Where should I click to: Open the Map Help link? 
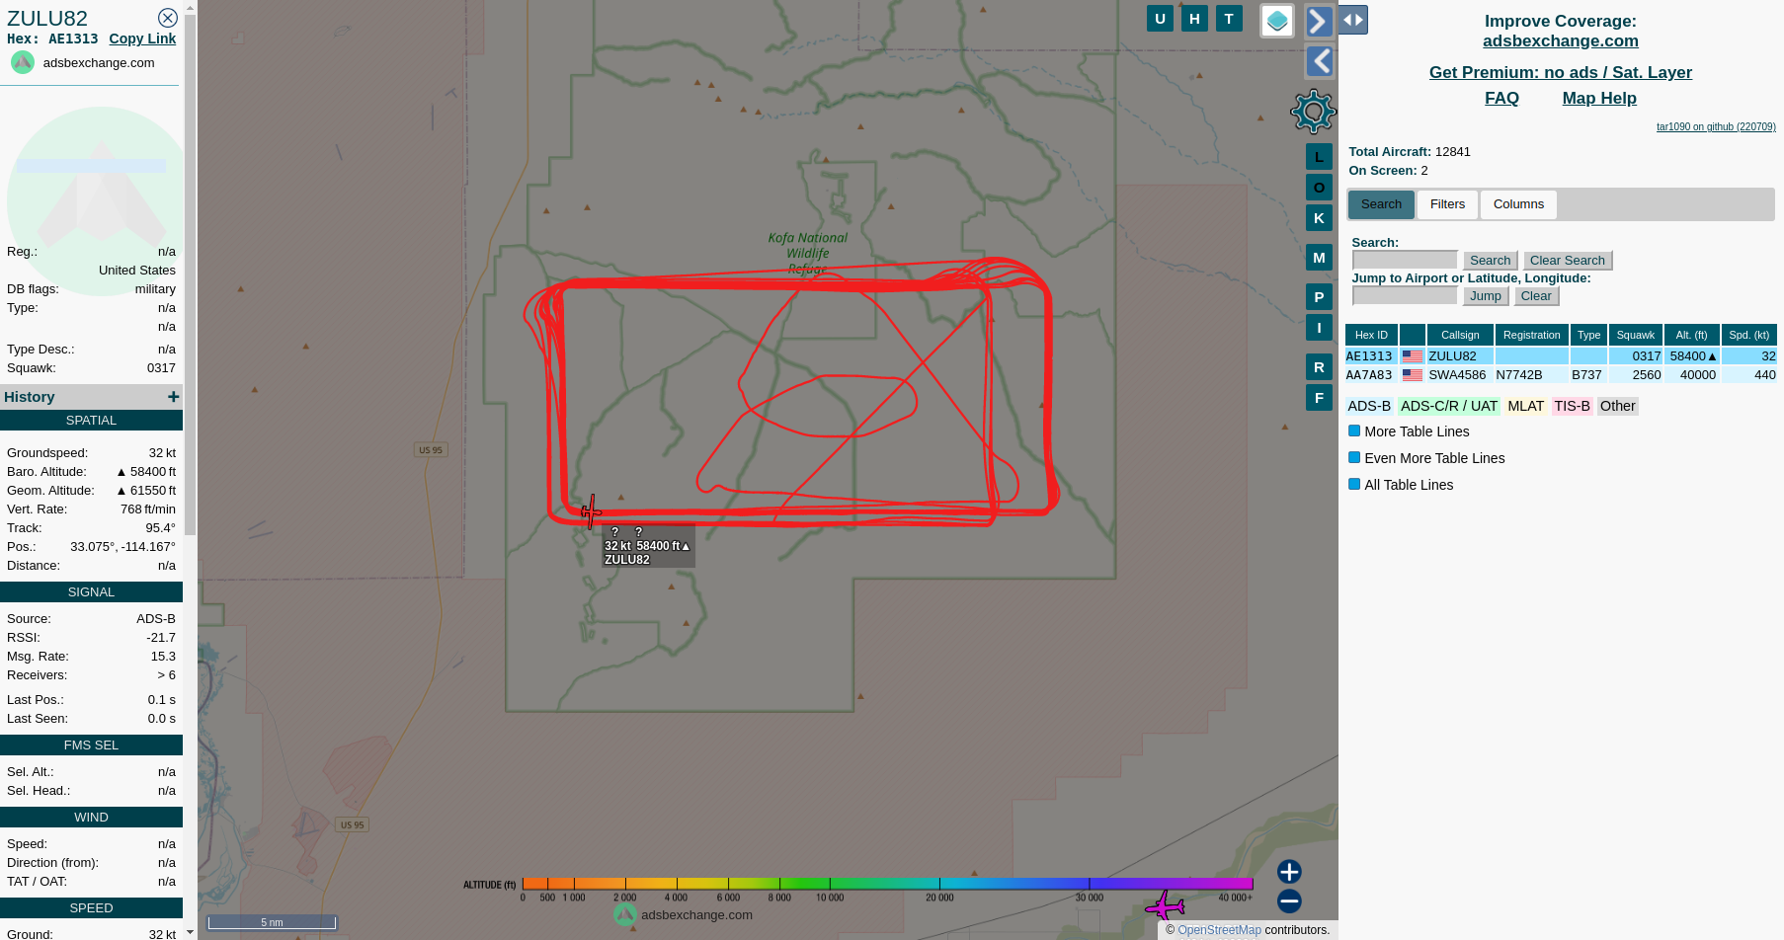coord(1599,98)
